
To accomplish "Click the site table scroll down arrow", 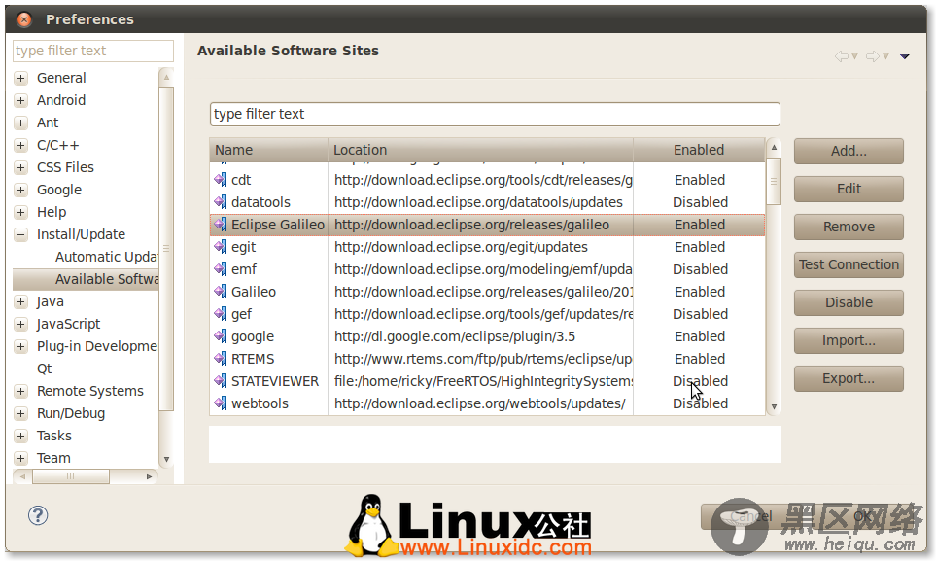I will (x=774, y=406).
